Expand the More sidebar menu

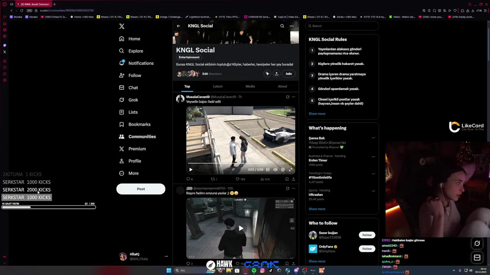pos(129,173)
